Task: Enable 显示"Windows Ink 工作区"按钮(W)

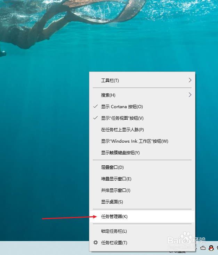Action: click(142, 141)
